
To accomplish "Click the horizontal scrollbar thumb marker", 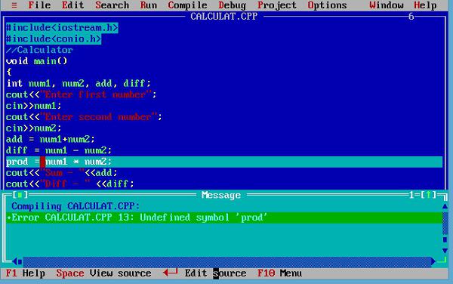I will pyautogui.click(x=20, y=262).
